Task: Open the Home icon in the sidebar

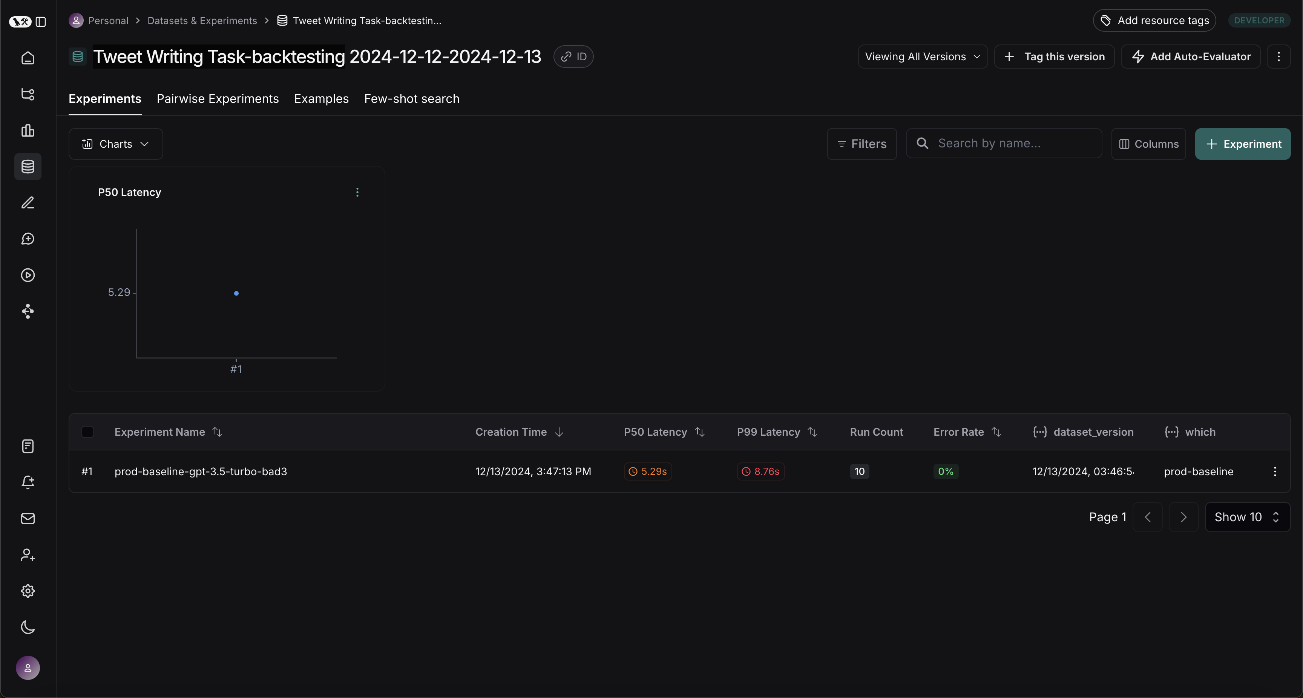Action: [28, 58]
